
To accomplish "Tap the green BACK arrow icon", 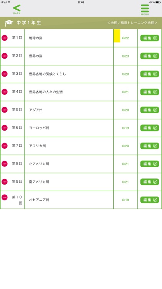I will (17, 8).
